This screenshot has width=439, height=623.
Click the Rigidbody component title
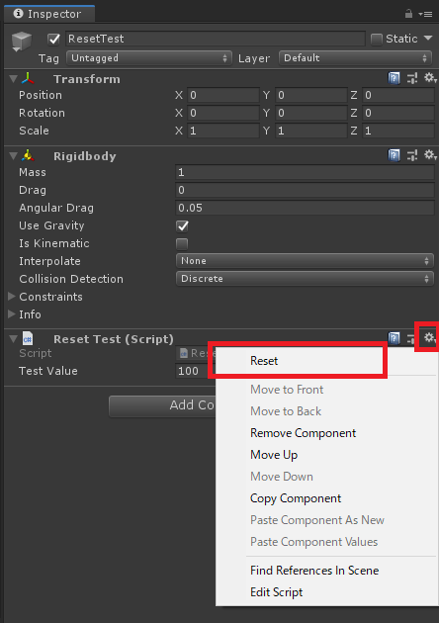85,156
